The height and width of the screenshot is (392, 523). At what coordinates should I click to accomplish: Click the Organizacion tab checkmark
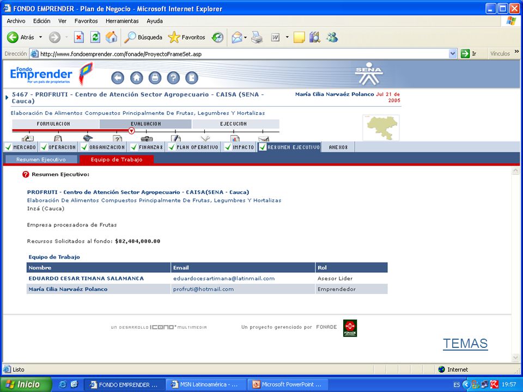(84, 147)
